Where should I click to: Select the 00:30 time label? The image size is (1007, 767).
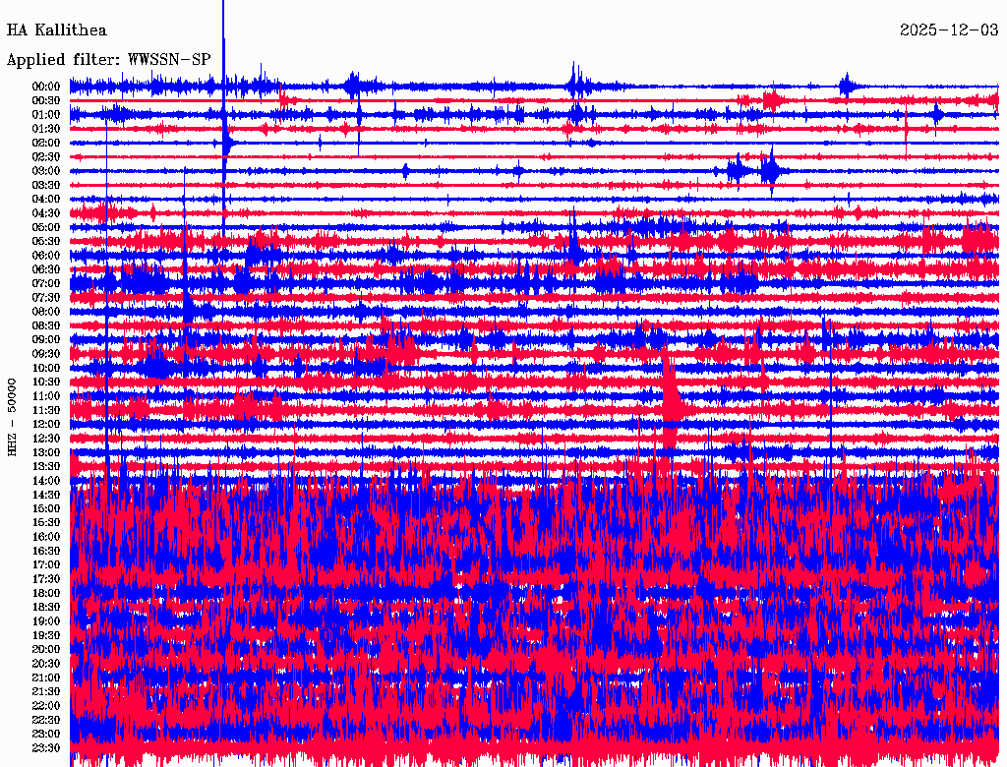coord(46,100)
